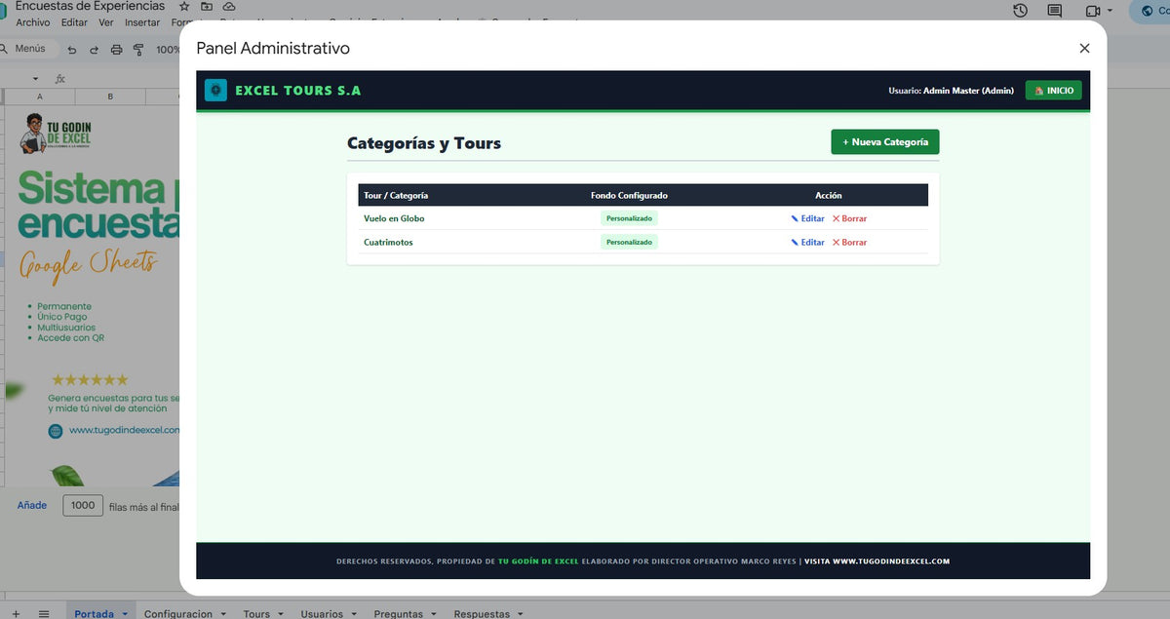Click the Nueva Categoría button
Viewport: 1170px width, 619px height.
coord(885,142)
